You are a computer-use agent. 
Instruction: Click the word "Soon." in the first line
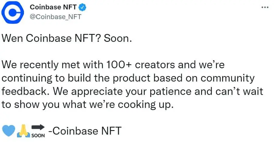click(118, 38)
